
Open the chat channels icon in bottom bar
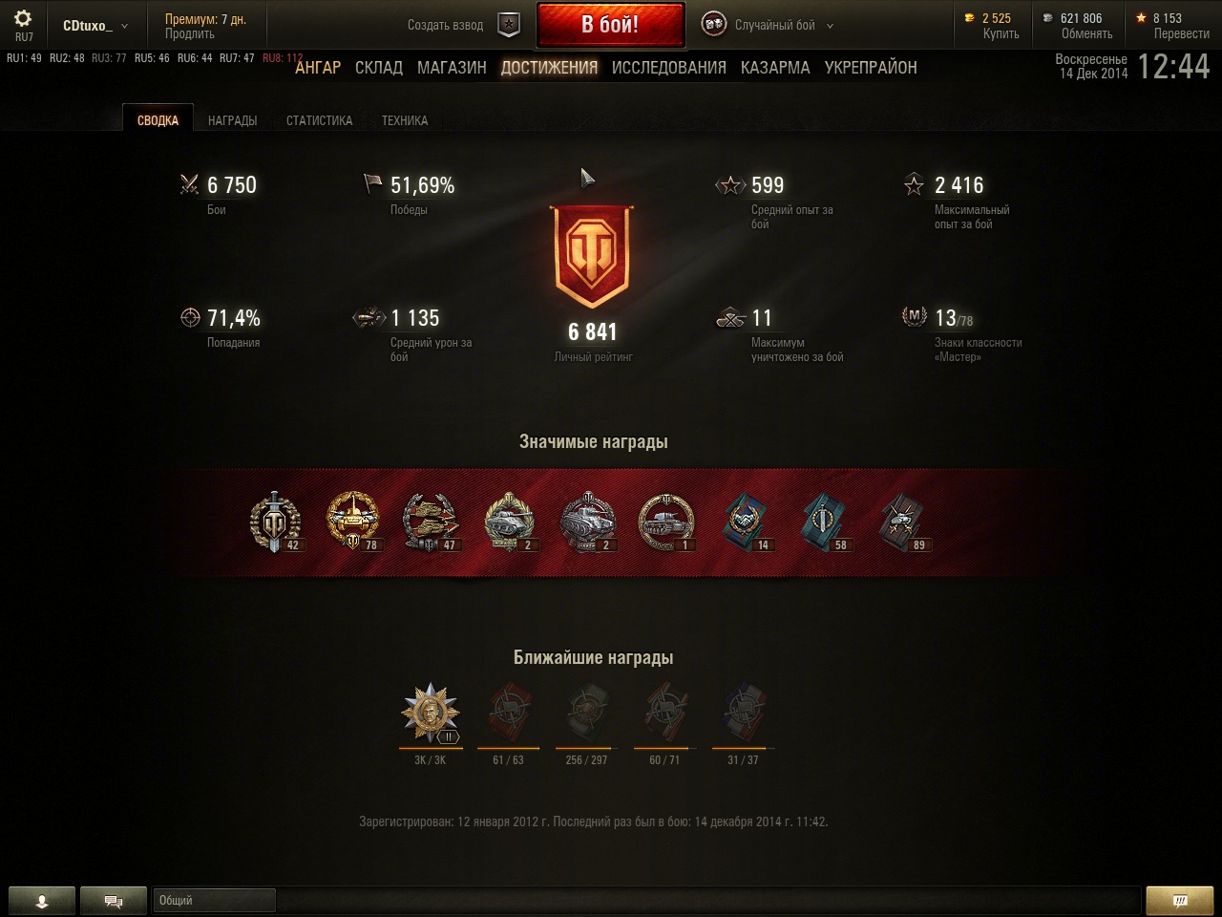(x=113, y=901)
